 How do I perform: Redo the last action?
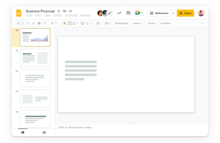pyautogui.click(x=33, y=23)
